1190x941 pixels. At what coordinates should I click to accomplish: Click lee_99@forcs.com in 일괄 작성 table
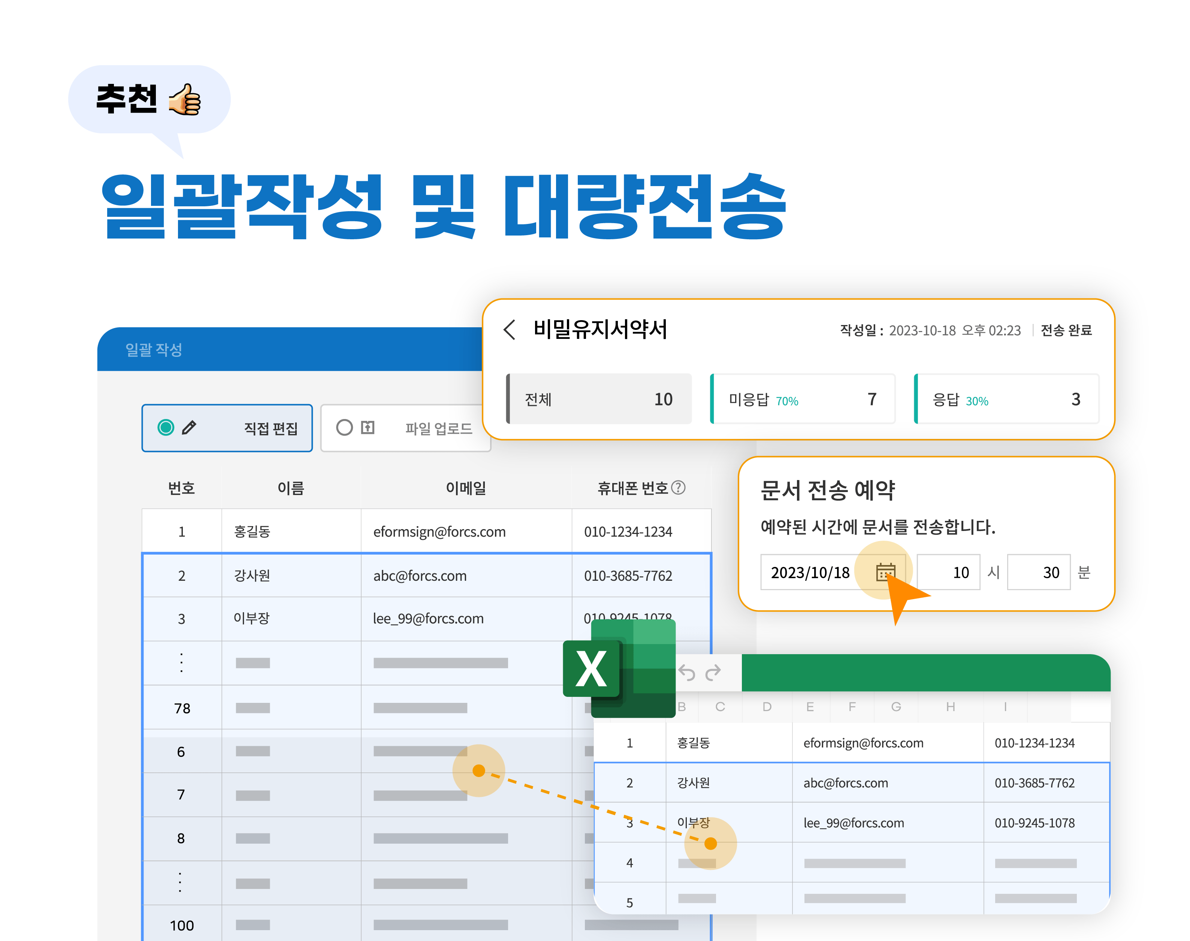click(x=428, y=619)
